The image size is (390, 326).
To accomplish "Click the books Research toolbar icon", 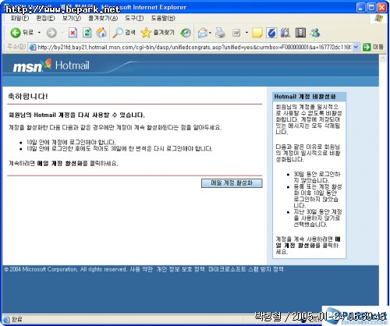I will [x=285, y=33].
